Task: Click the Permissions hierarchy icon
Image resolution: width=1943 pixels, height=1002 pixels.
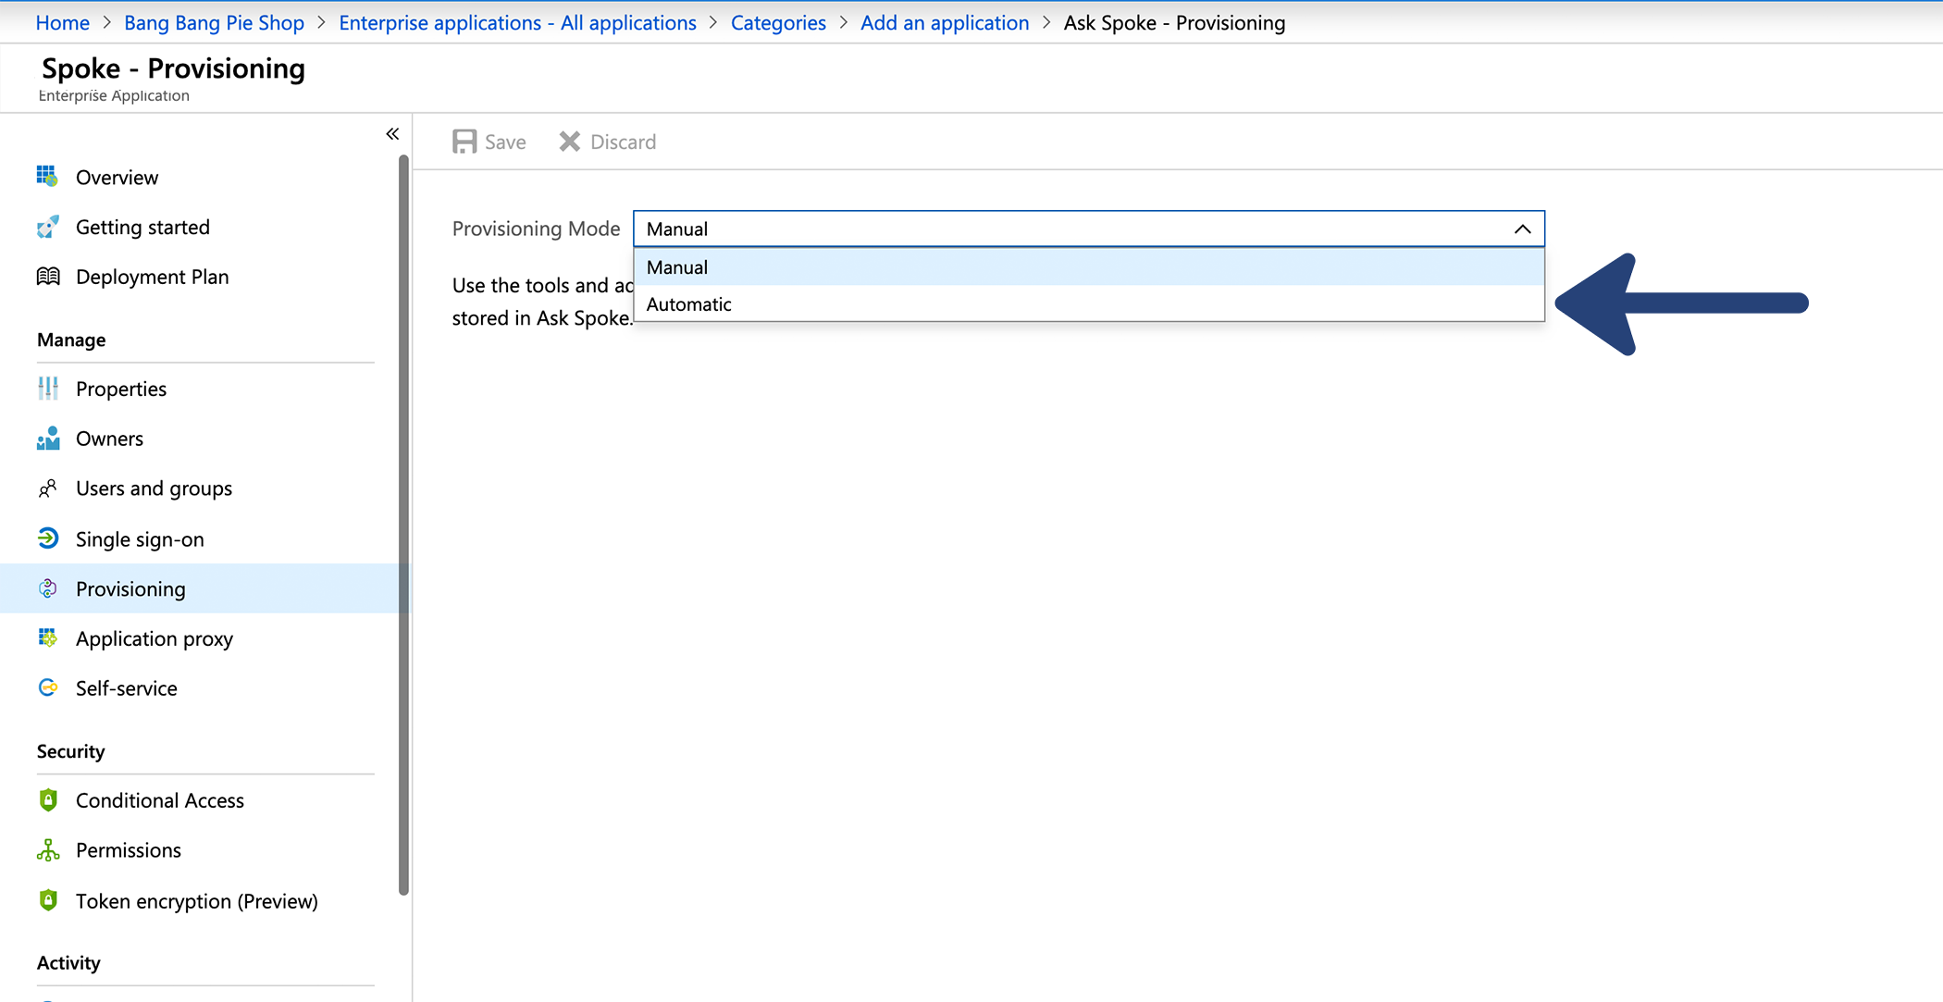Action: pos(48,850)
